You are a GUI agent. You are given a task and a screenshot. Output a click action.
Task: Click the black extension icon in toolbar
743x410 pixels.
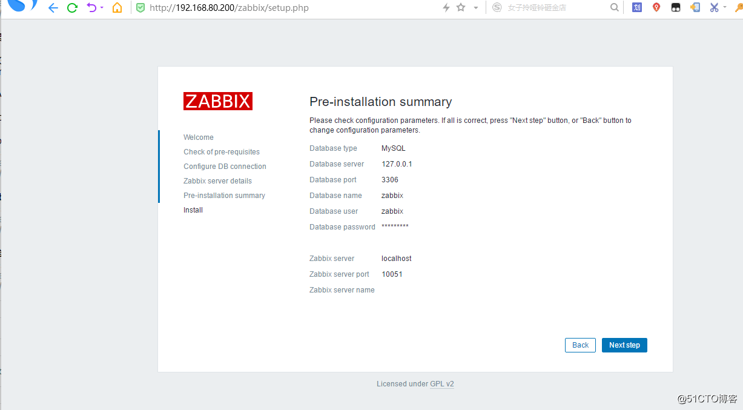point(676,8)
